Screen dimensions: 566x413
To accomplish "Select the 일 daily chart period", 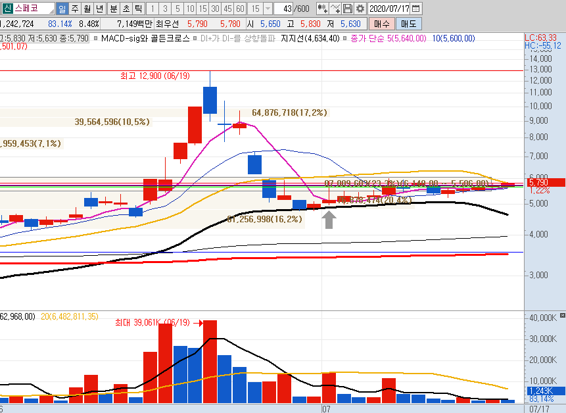I will [62, 9].
